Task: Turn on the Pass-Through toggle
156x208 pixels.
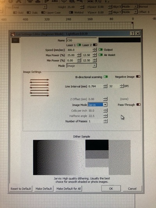Action: (x=138, y=105)
